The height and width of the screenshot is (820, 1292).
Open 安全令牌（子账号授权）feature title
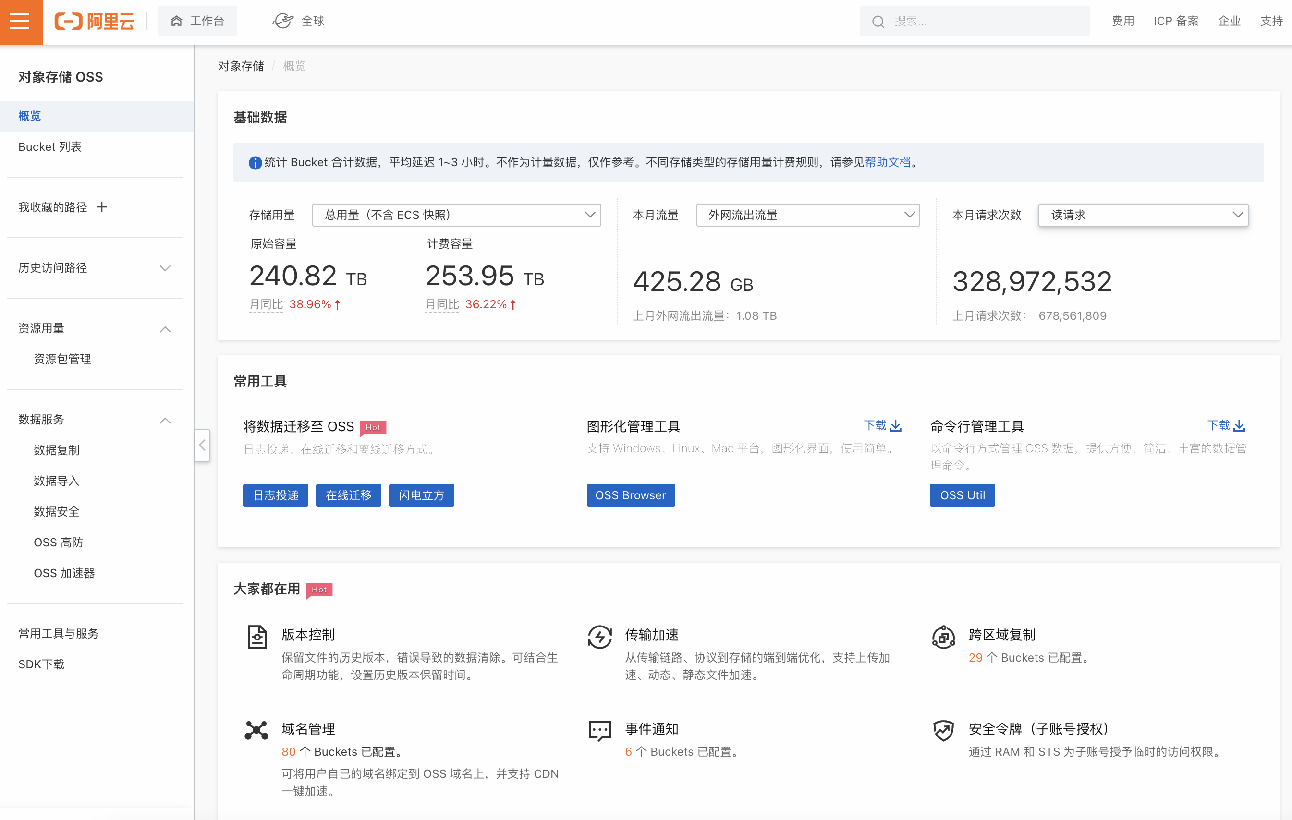pos(1038,729)
